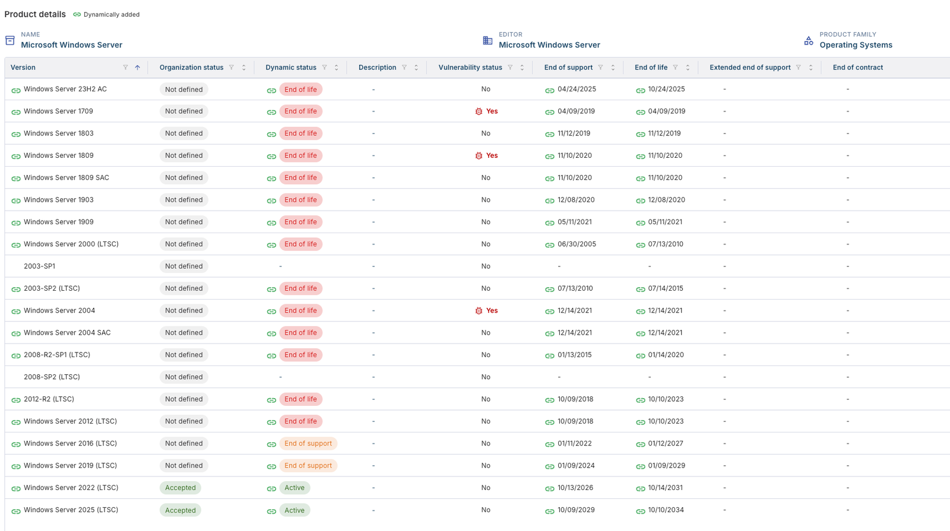Click End of support badge for Windows Server 2019
Image resolution: width=950 pixels, height=531 pixels.
[308, 466]
